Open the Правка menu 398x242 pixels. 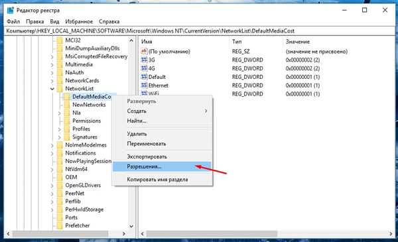click(34, 22)
